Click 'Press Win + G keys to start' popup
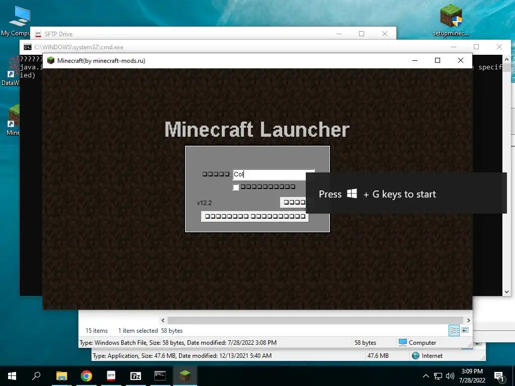The height and width of the screenshot is (386, 515). (406, 193)
